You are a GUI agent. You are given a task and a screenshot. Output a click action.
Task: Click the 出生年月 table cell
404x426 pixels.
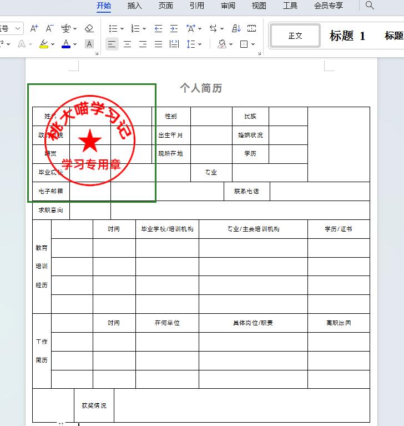point(171,135)
